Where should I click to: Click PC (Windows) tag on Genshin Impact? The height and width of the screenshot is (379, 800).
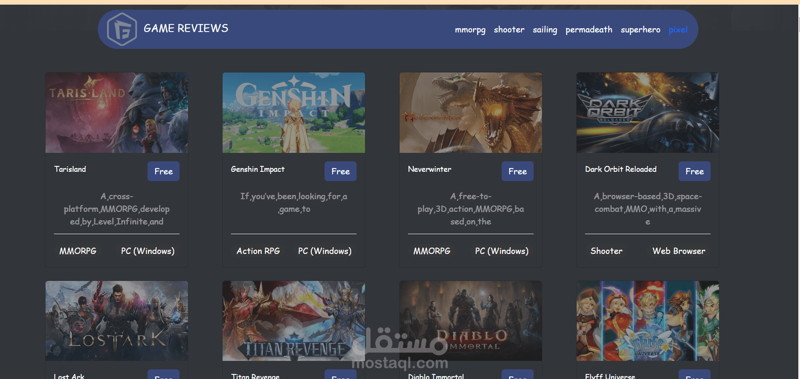325,251
